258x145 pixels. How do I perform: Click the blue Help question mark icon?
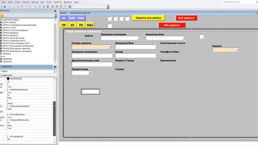point(70,6)
